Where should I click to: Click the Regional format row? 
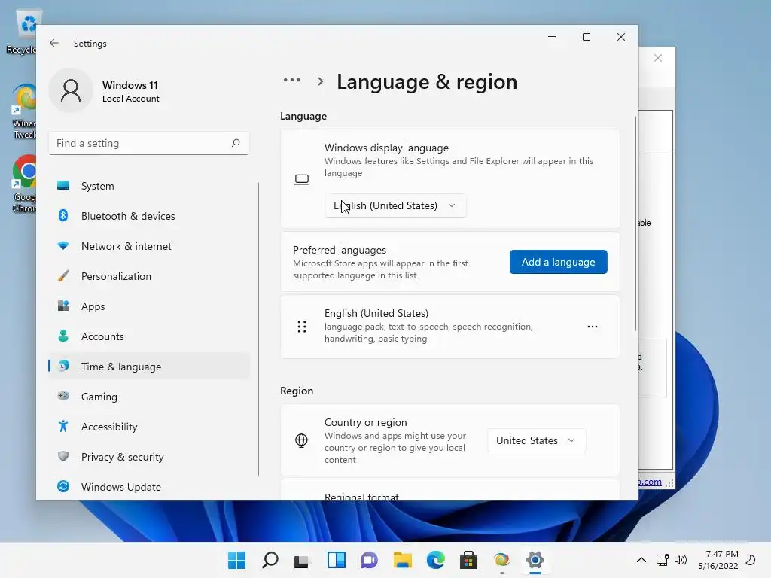(x=450, y=491)
